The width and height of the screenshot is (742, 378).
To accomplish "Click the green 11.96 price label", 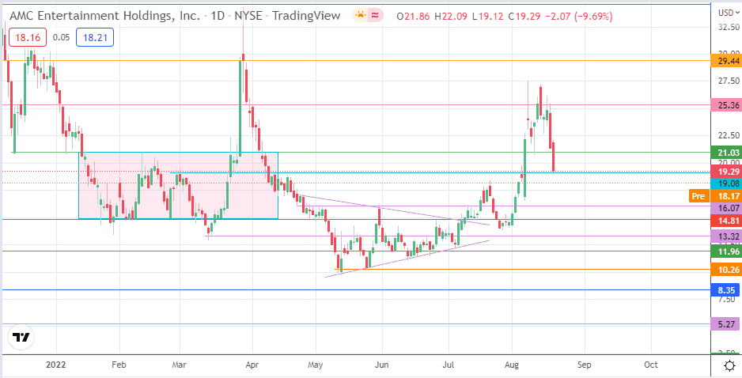I will coord(726,251).
